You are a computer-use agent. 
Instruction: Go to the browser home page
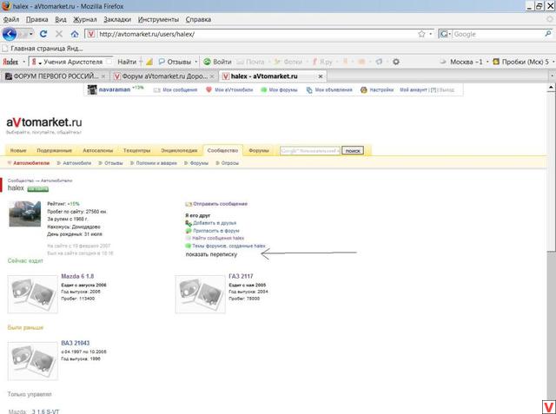75,34
